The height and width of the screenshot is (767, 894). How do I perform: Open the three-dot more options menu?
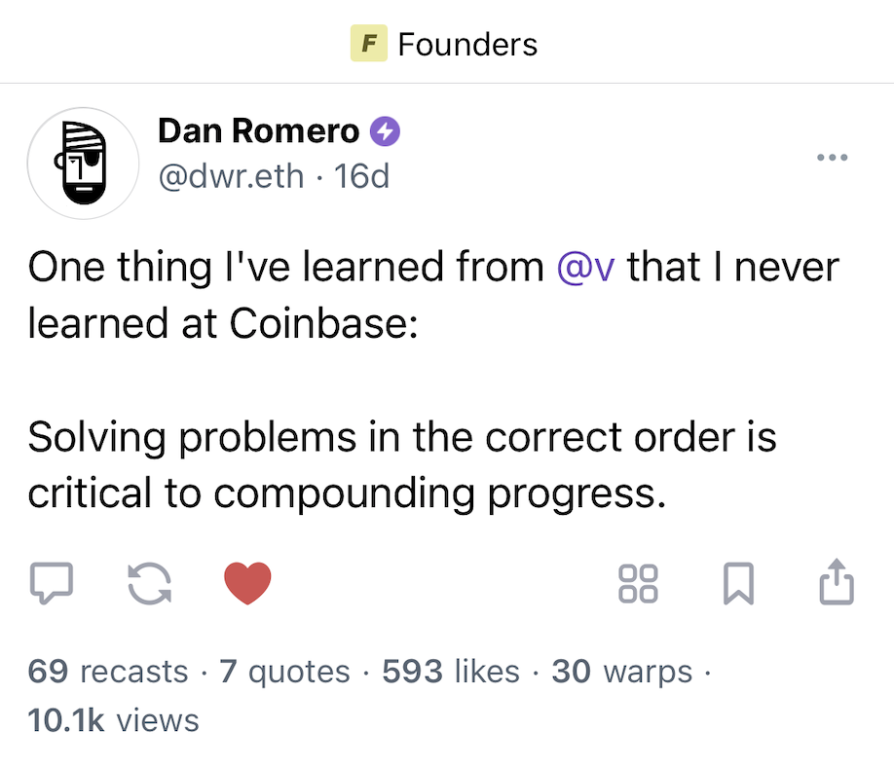tap(832, 158)
